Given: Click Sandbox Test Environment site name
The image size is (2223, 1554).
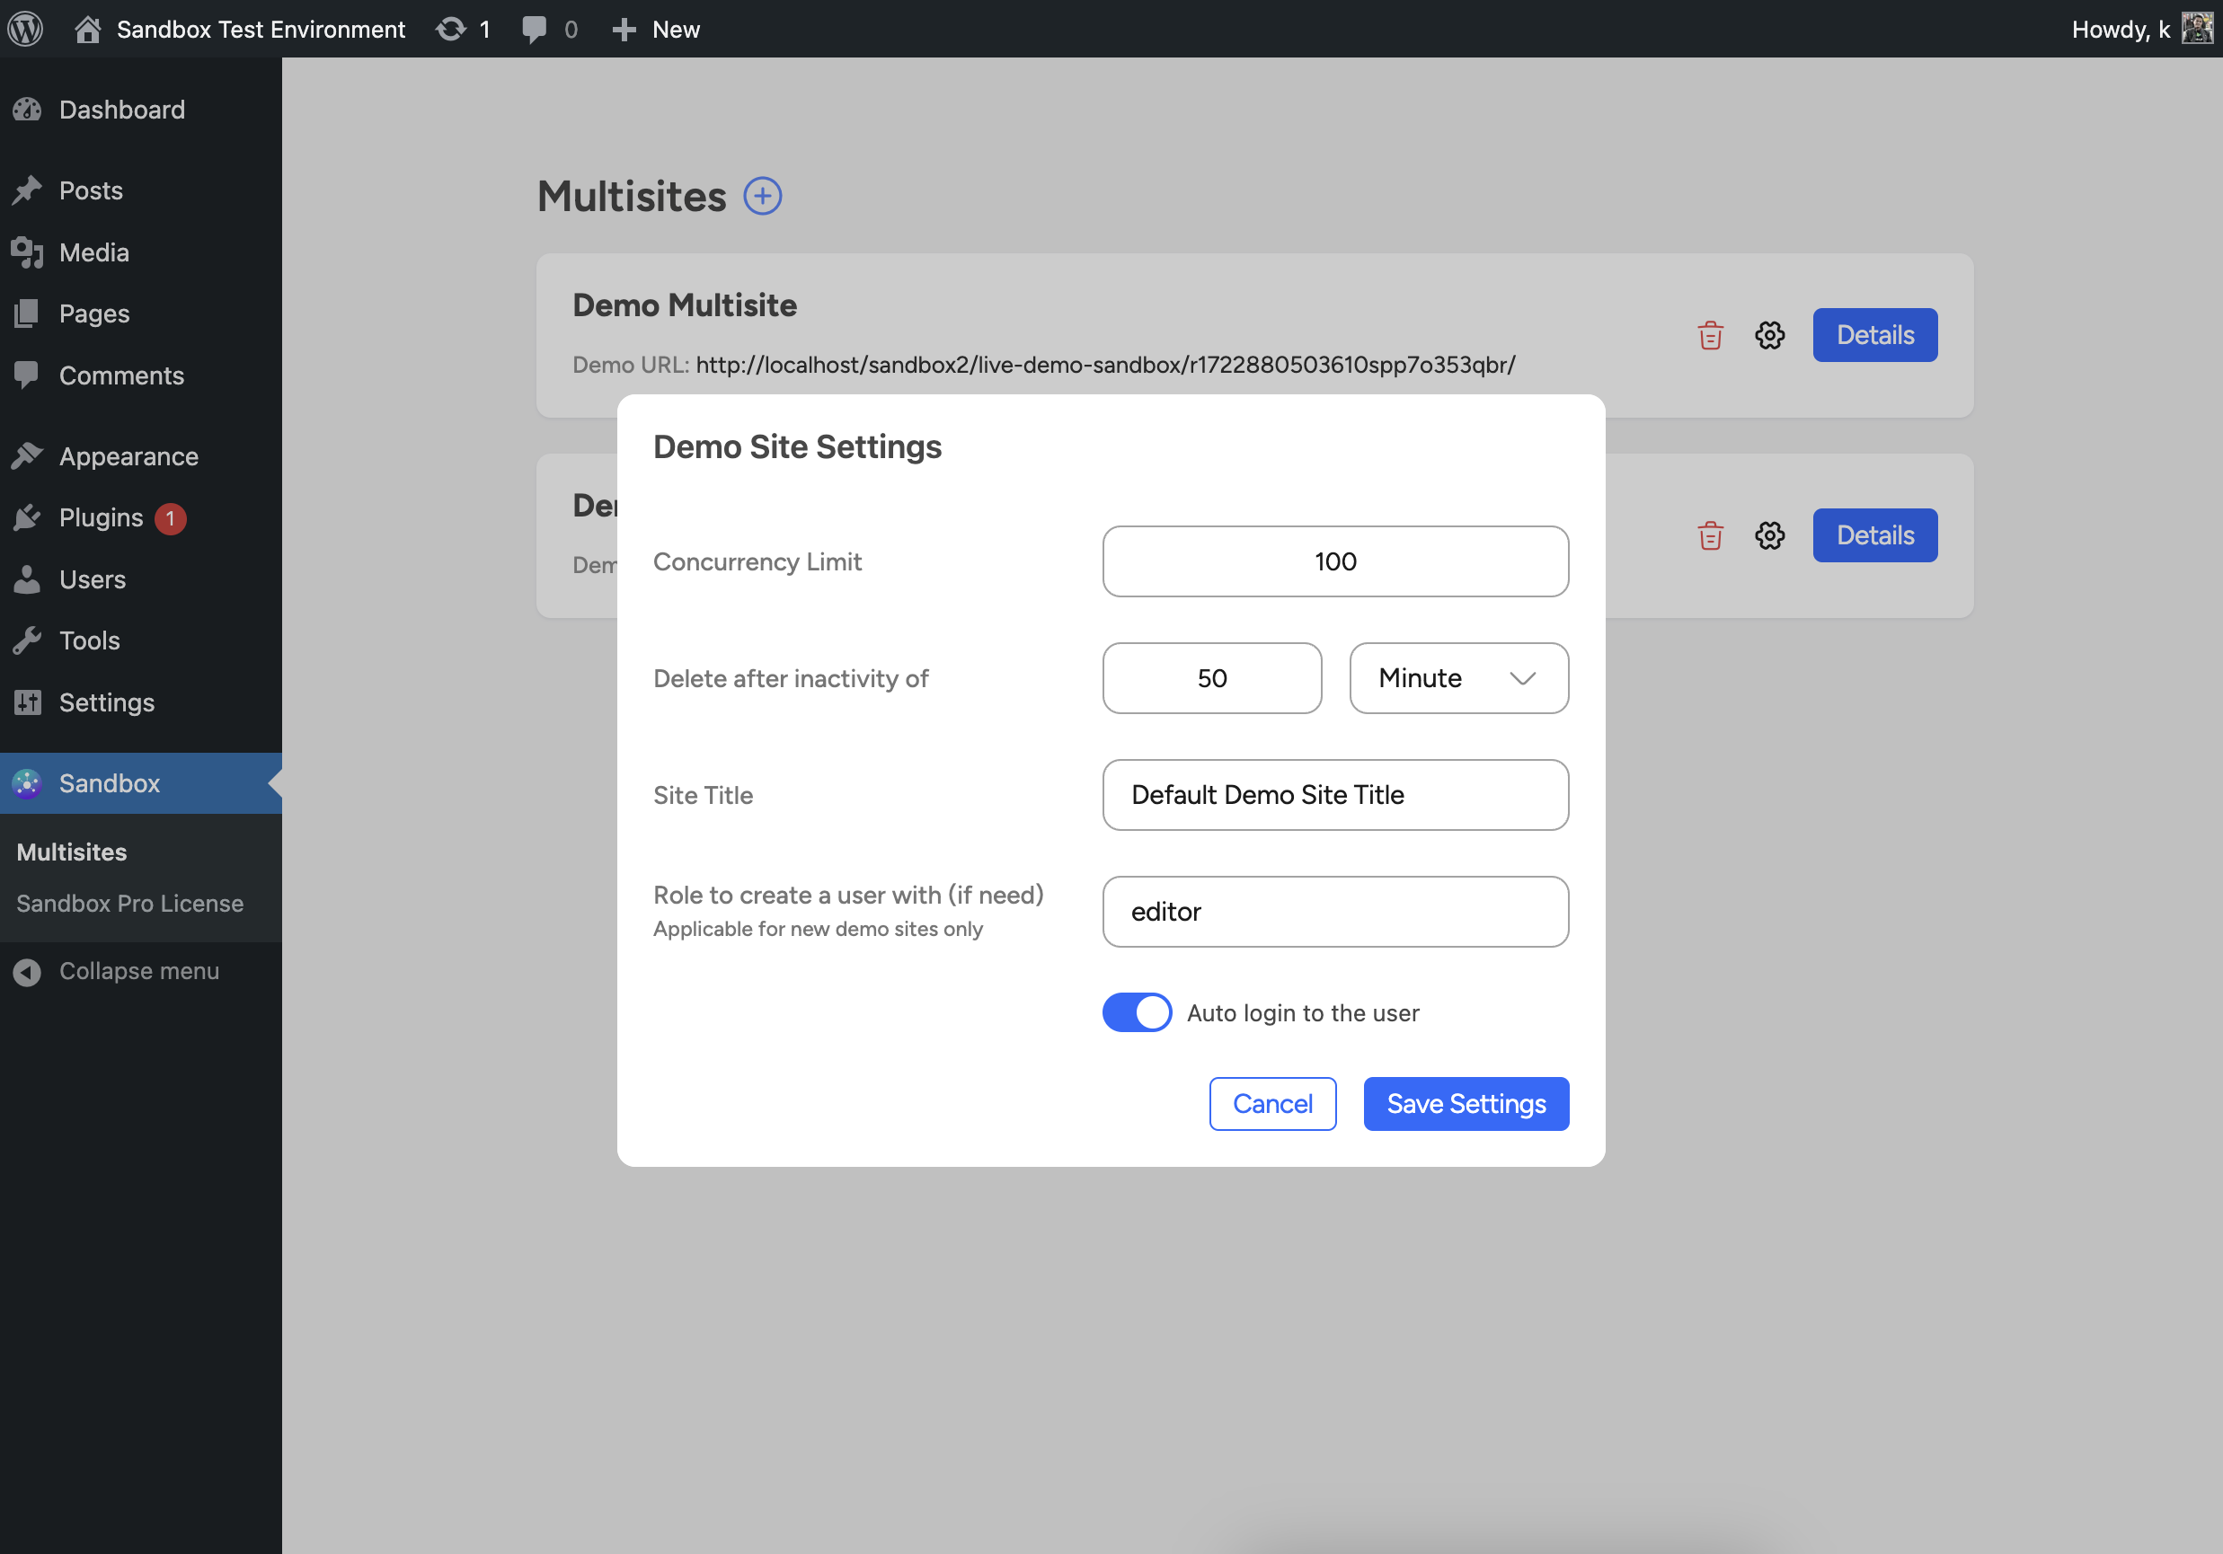Looking at the screenshot, I should (x=261, y=29).
